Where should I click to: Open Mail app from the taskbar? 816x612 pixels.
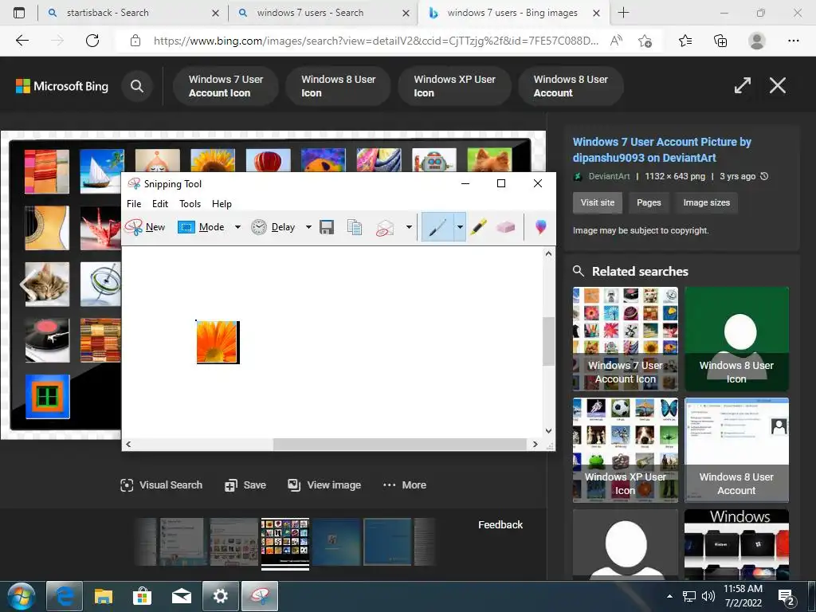(182, 596)
